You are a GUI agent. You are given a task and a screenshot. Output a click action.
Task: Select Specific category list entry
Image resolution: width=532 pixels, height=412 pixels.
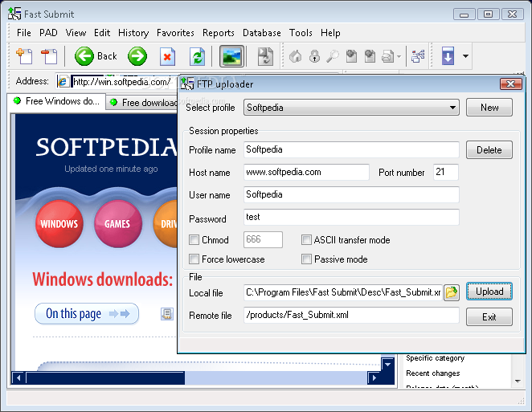[x=435, y=358]
